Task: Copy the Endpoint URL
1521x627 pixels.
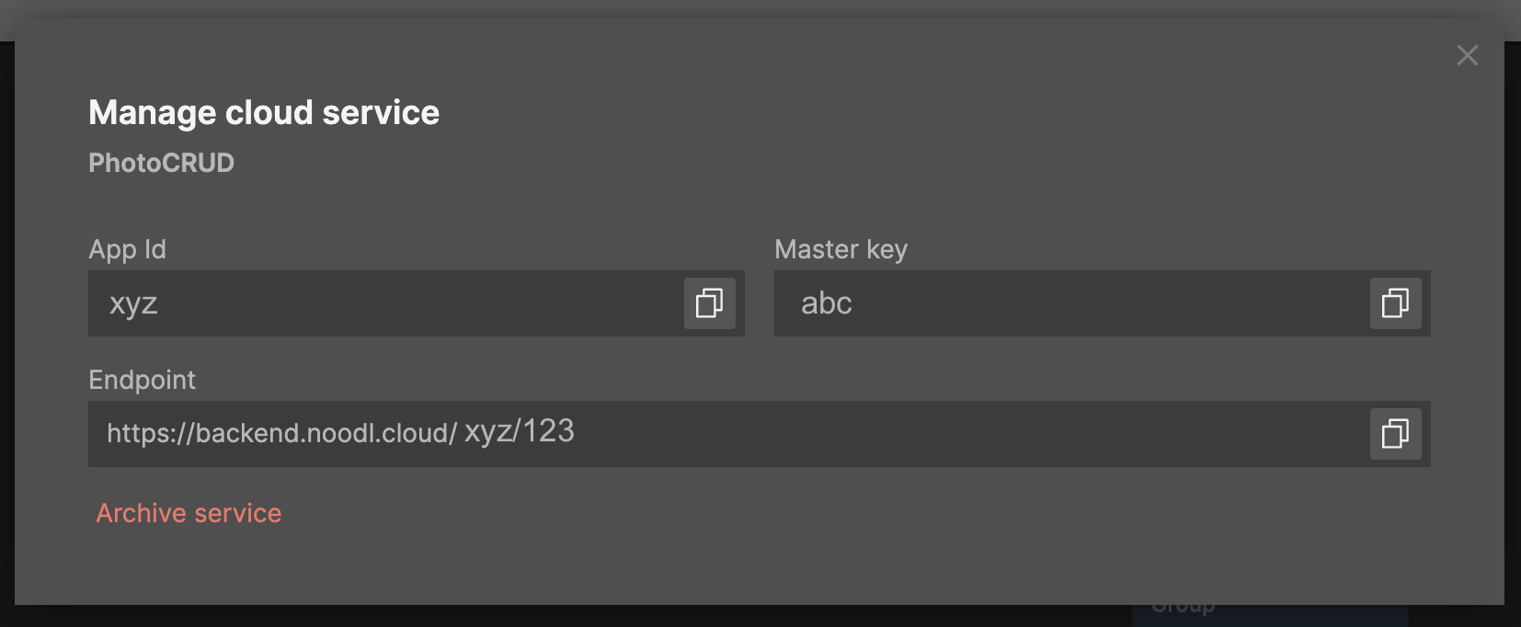Action: click(x=1395, y=434)
